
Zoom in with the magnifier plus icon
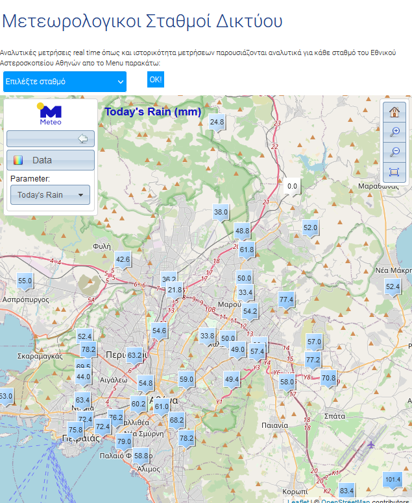[394, 132]
